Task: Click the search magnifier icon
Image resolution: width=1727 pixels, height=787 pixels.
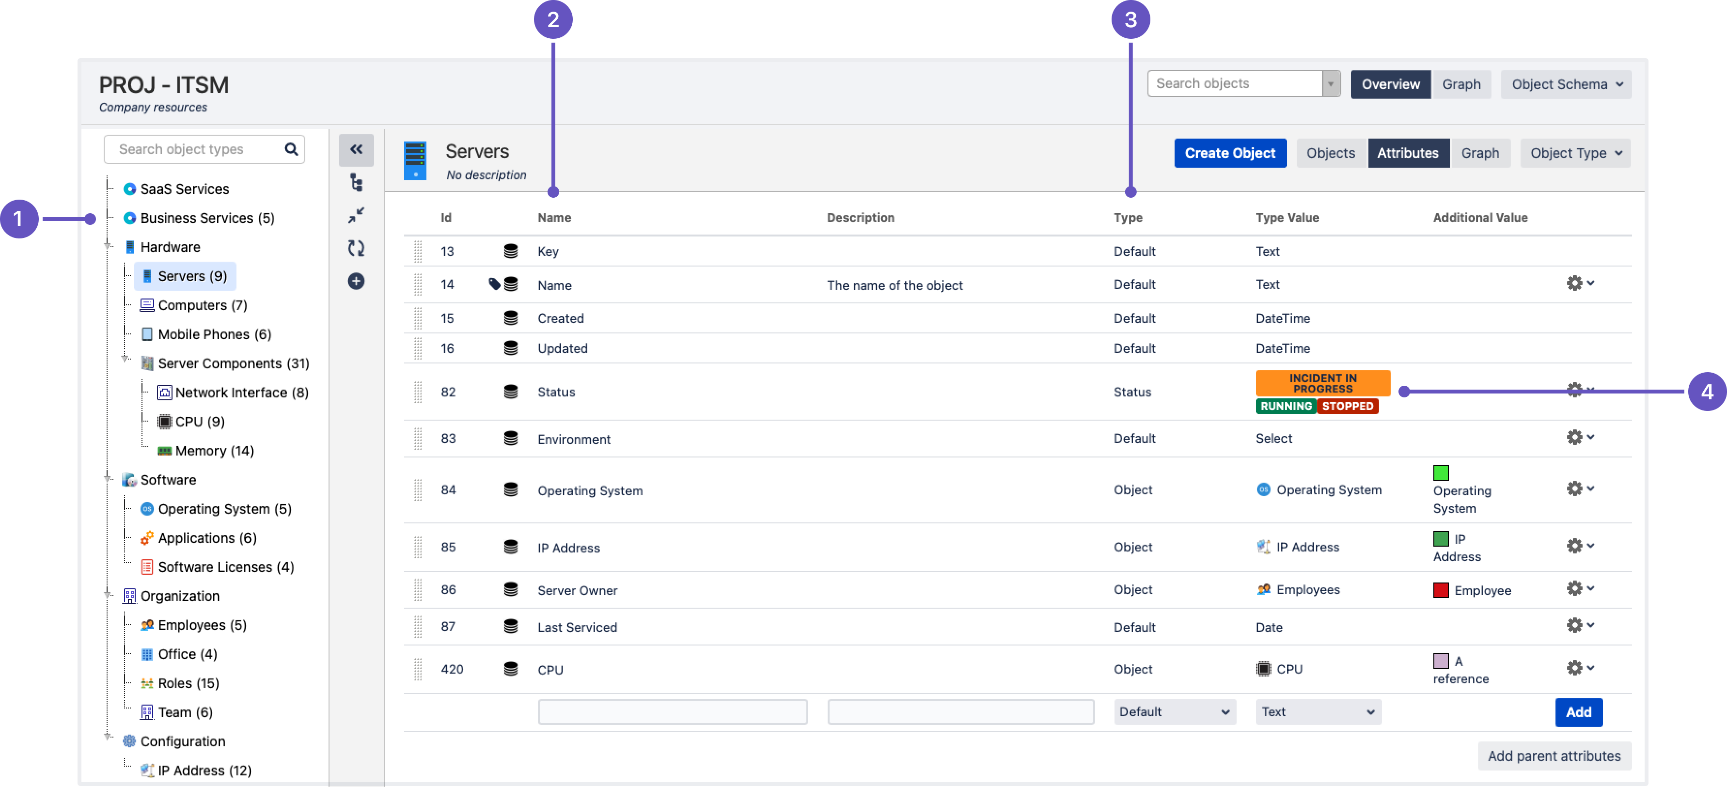Action: [291, 149]
